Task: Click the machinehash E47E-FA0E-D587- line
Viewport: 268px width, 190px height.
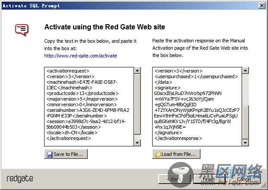Action: pyautogui.click(x=82, y=82)
